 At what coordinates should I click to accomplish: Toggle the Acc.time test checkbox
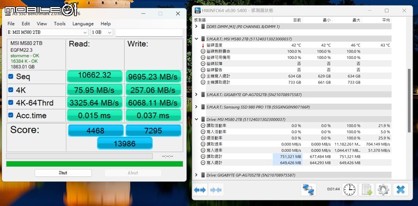11,115
